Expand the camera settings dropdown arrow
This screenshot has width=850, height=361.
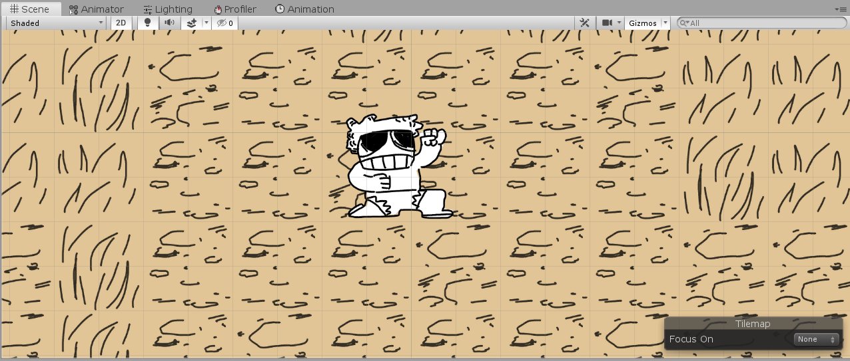point(620,23)
